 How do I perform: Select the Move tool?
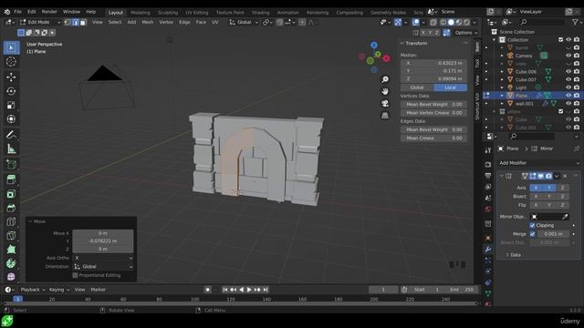pyautogui.click(x=11, y=77)
